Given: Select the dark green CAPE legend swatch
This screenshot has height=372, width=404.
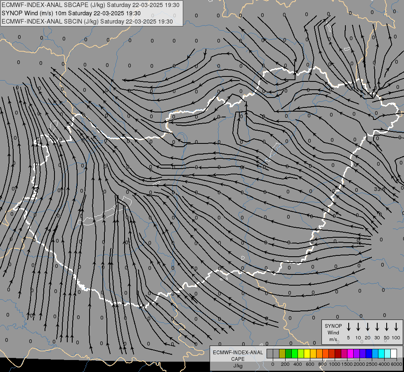Looking at the screenshot, I should tap(288, 353).
